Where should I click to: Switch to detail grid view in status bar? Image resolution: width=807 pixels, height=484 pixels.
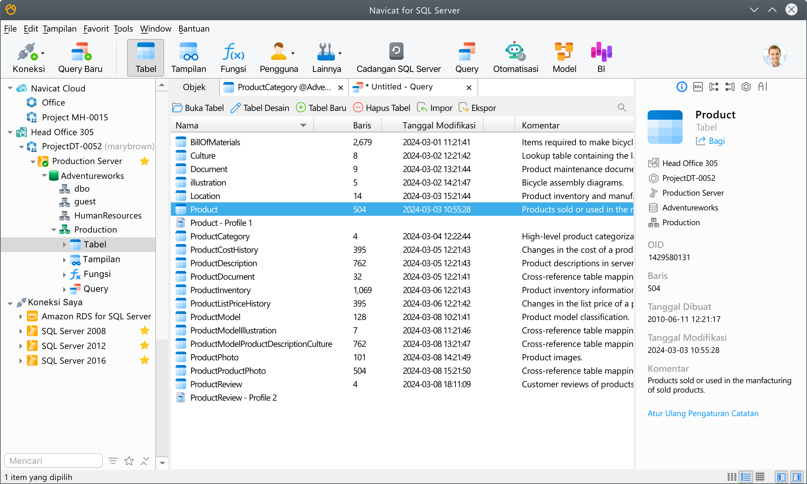[x=760, y=477]
